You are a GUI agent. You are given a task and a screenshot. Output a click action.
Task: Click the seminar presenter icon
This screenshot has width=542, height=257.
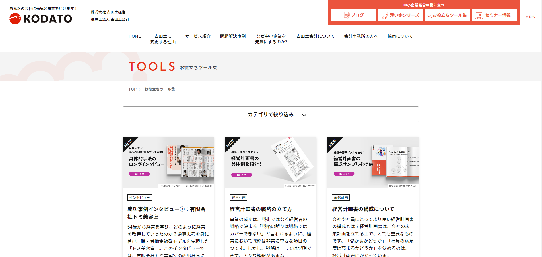click(479, 15)
